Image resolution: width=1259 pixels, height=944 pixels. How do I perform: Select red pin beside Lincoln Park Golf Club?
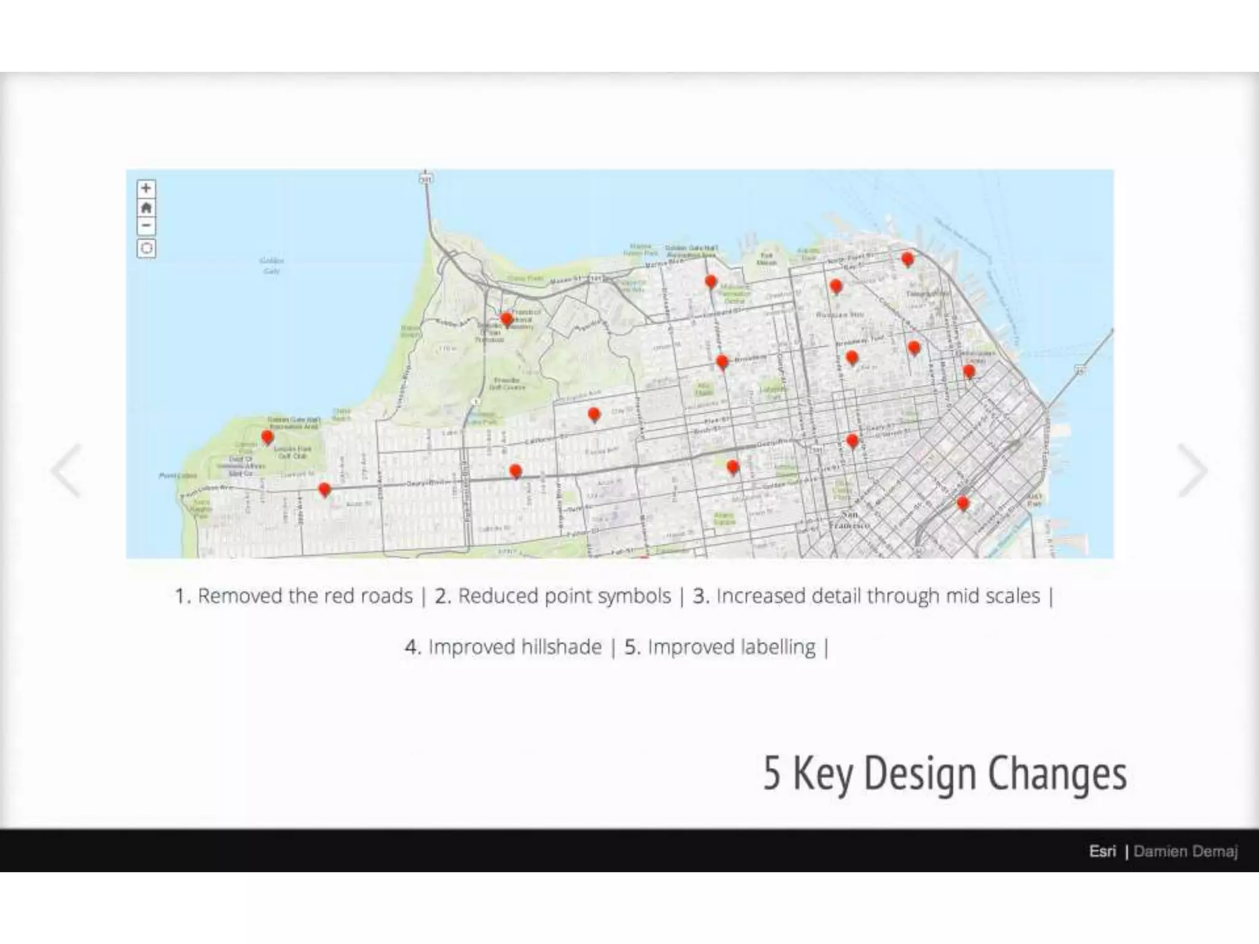(x=267, y=437)
